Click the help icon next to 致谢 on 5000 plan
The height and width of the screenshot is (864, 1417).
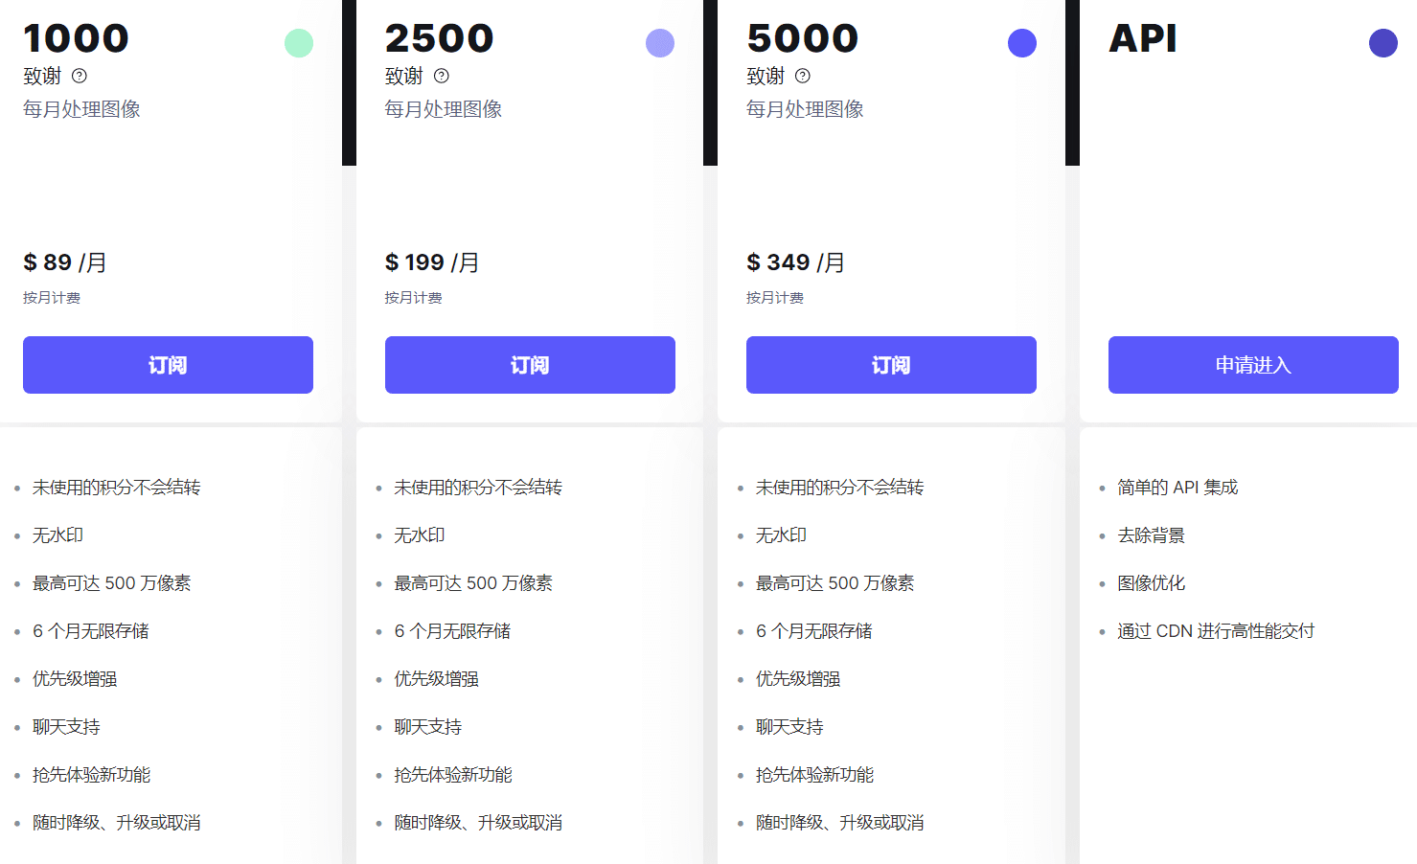pyautogui.click(x=803, y=75)
